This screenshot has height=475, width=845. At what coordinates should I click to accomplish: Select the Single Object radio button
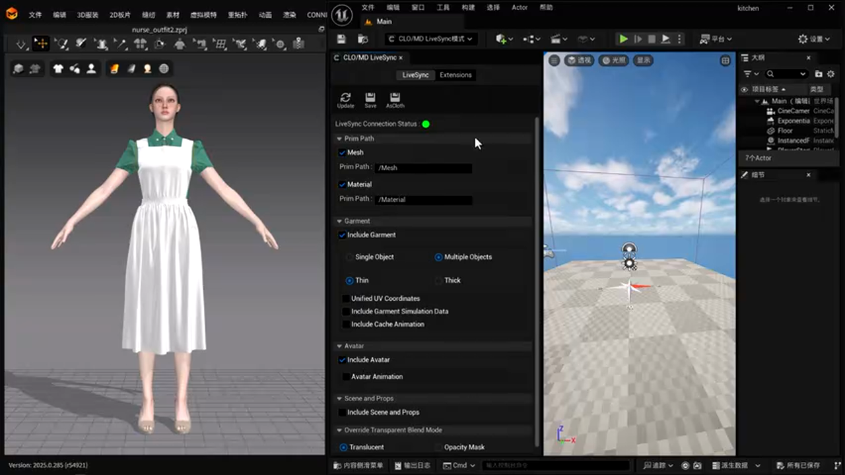(350, 257)
